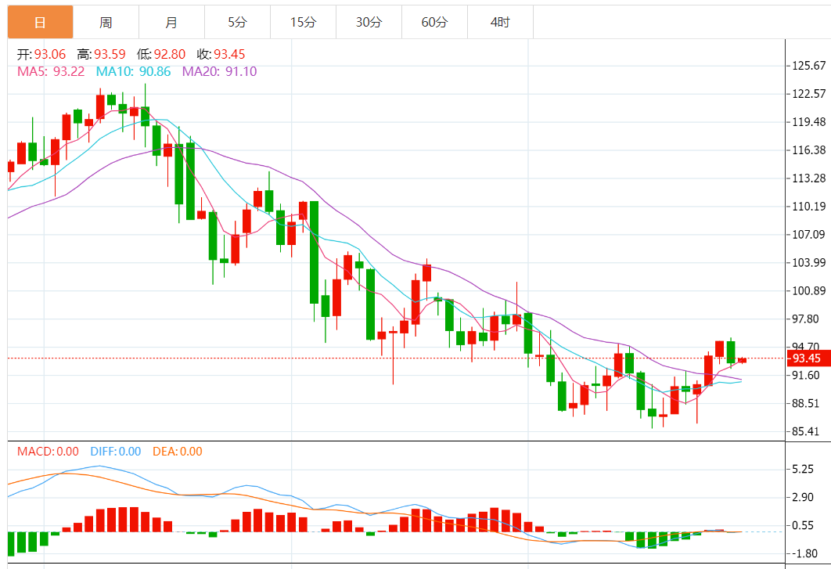Click the 122.57 price axis label
831x569 pixels.
click(809, 94)
